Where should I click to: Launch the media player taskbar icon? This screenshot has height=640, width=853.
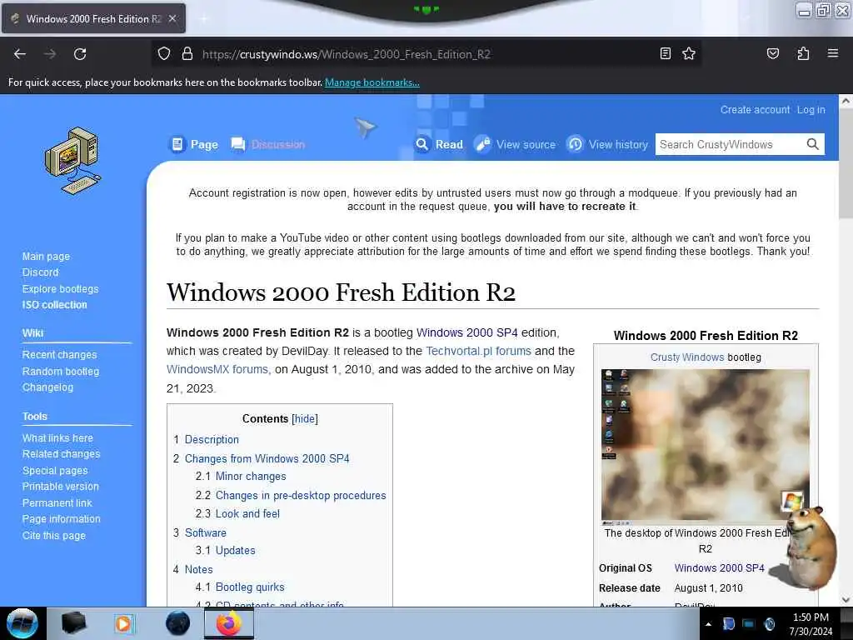click(123, 623)
